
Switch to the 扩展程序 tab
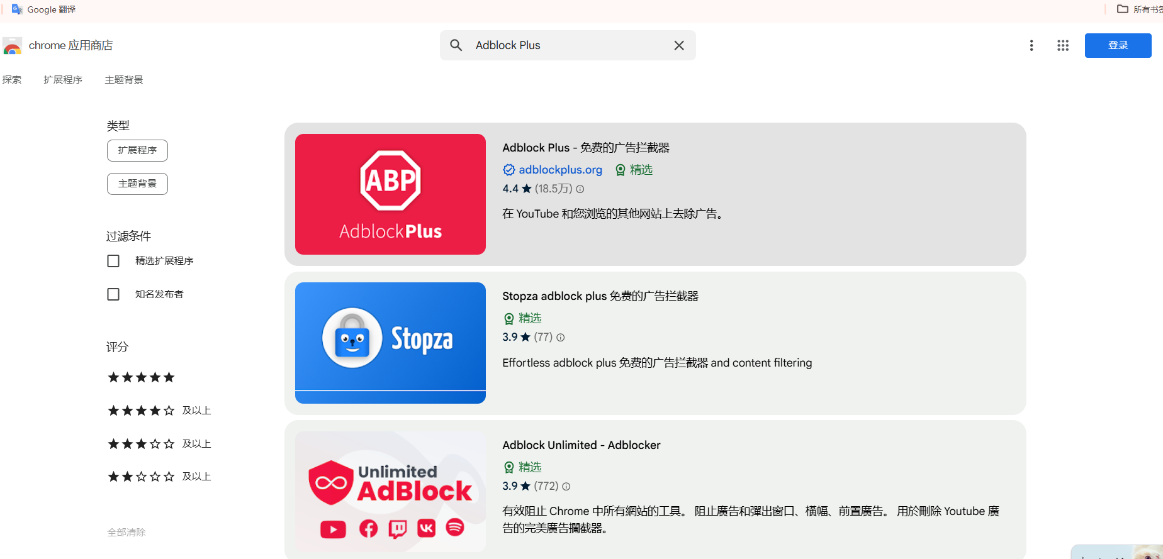(x=63, y=80)
